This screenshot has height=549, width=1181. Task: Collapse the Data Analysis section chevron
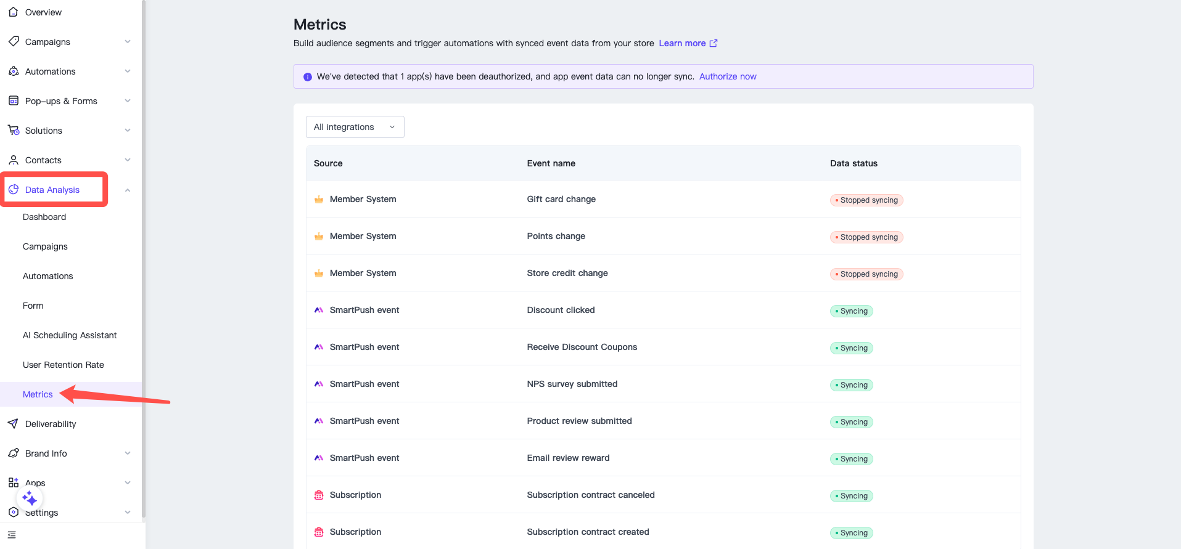click(x=128, y=190)
